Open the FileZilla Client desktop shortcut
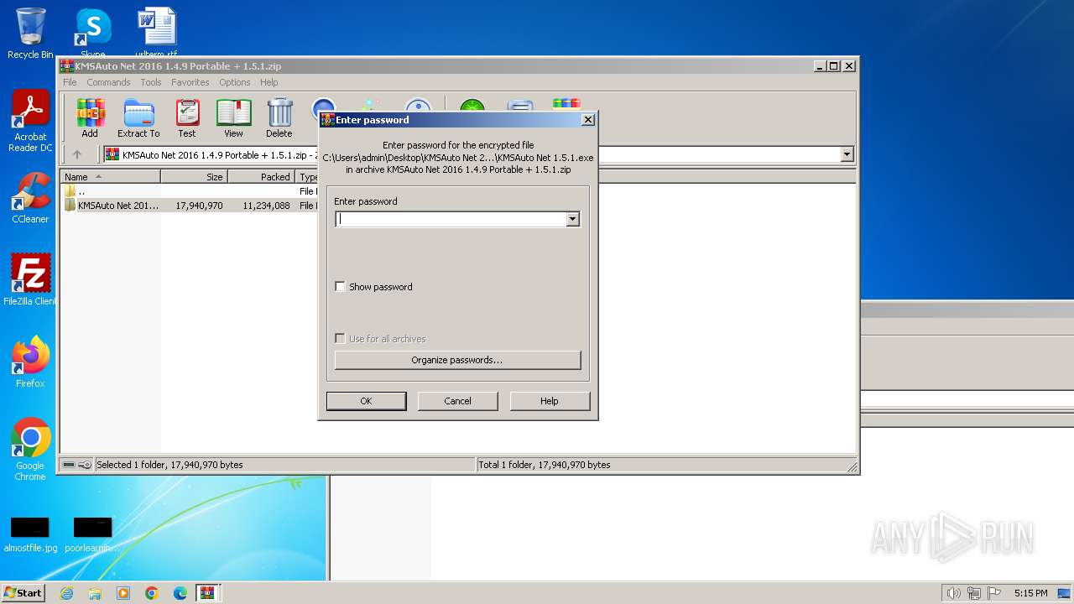Viewport: 1074px width, 604px height. click(x=30, y=279)
